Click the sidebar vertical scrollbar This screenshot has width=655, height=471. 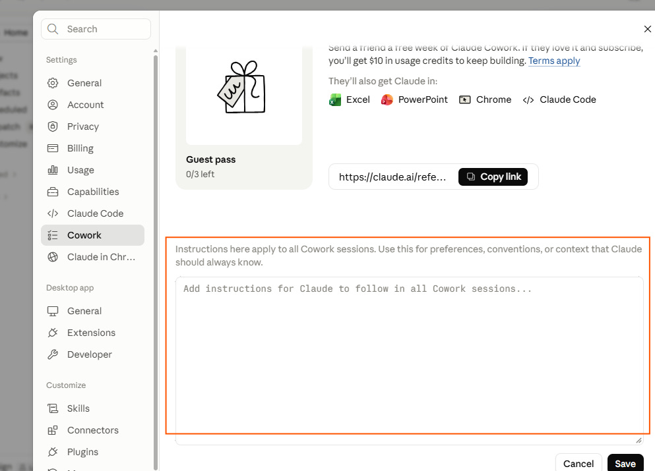156,263
